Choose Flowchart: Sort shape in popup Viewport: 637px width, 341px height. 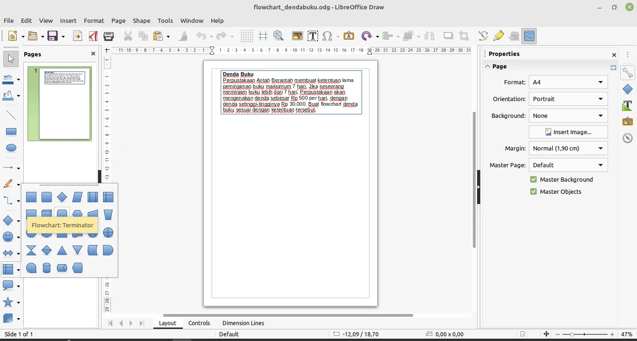click(47, 250)
